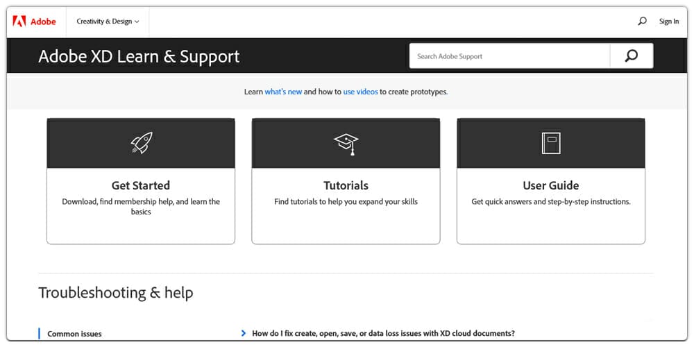
Task: Click in the Search Adobe Support field
Action: click(x=509, y=56)
